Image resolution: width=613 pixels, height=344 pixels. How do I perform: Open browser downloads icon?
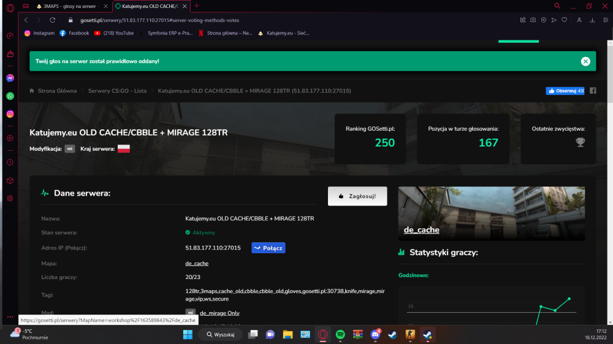[592, 20]
